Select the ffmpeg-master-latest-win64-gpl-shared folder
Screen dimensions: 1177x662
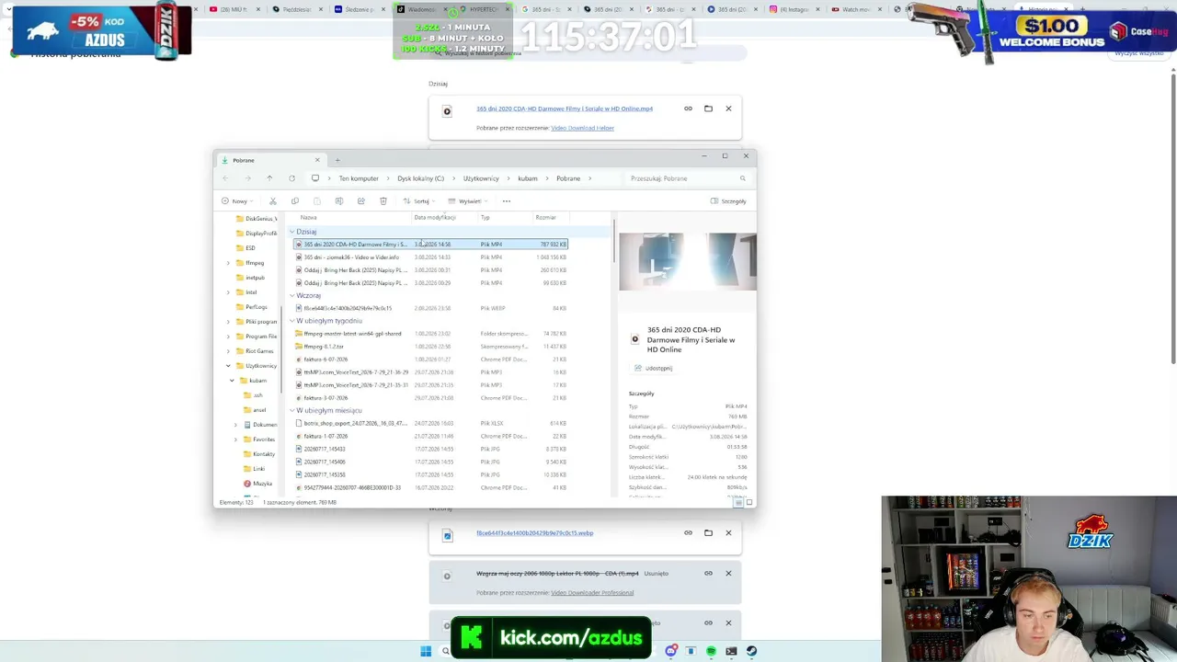pos(430,334)
